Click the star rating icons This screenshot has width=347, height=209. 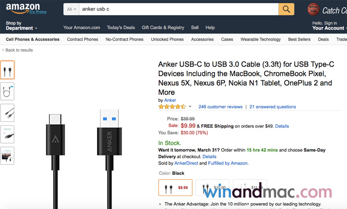tap(172, 106)
